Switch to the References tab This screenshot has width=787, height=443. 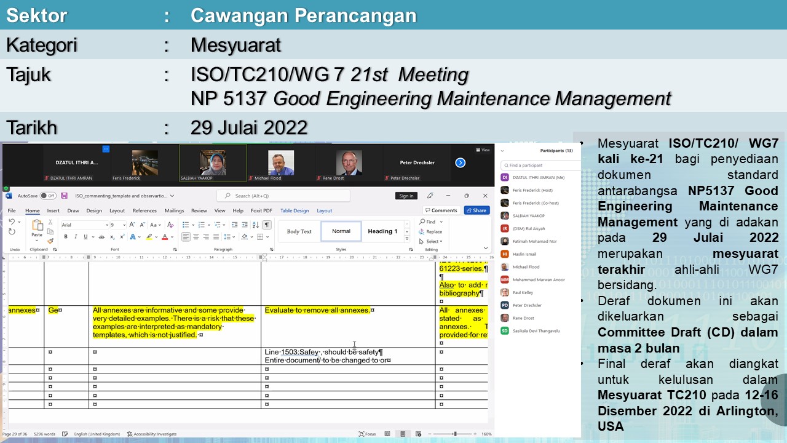[x=144, y=210]
